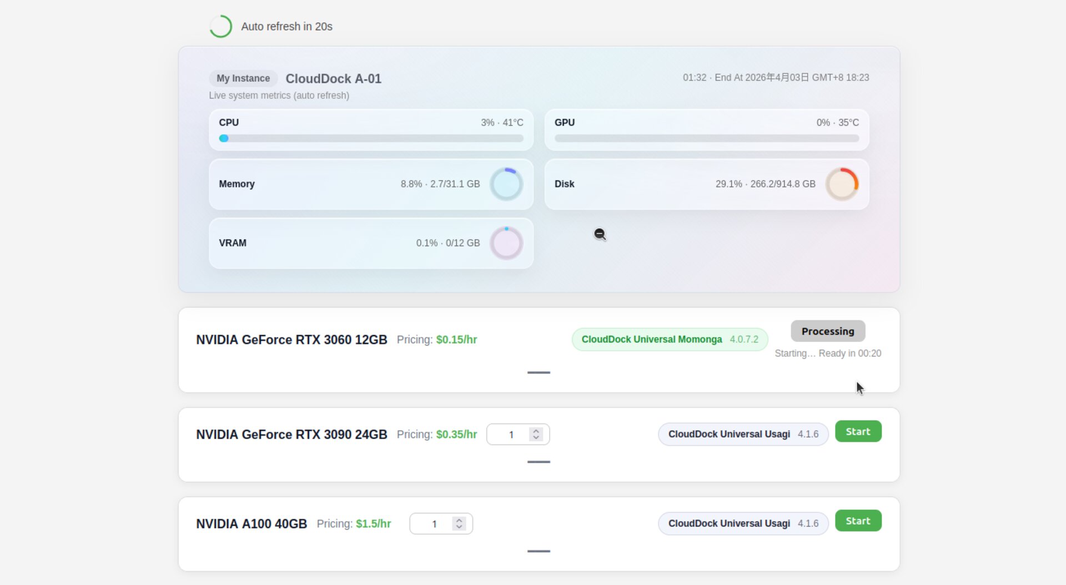1066x585 pixels.
Task: Click the VRAM usage ring indicator
Action: (x=506, y=243)
